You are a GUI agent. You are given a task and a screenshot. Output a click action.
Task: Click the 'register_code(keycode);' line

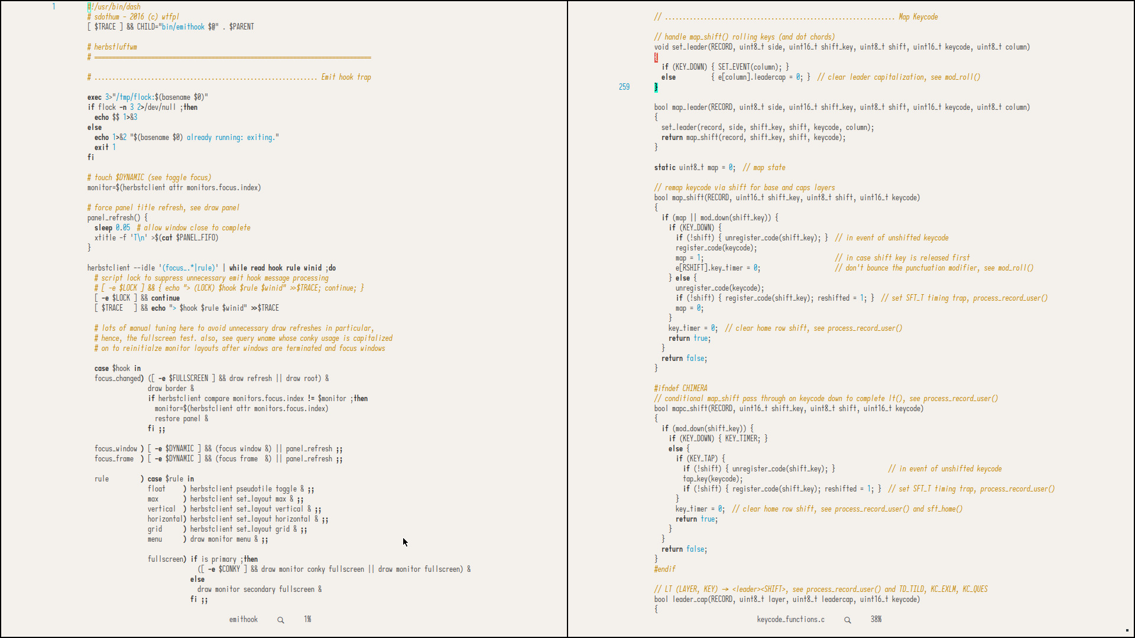[x=716, y=248]
